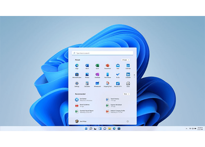The height and width of the screenshot is (147, 205).
Task: Click the All apps button
Action: (126, 60)
